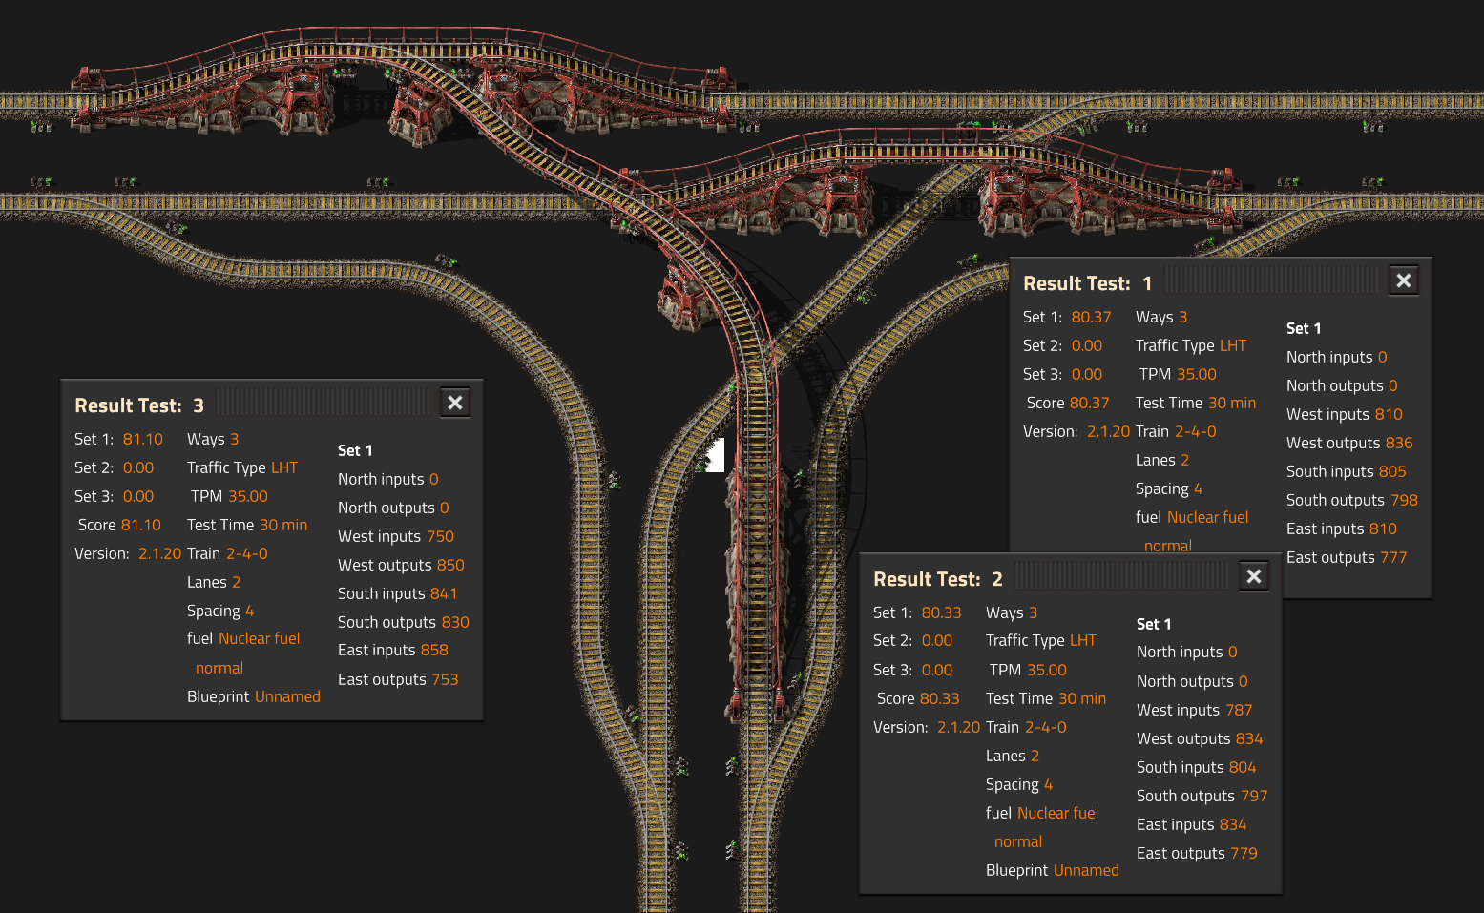
Task: Click Ways 3 in Result Test 2
Action: 1012,612
